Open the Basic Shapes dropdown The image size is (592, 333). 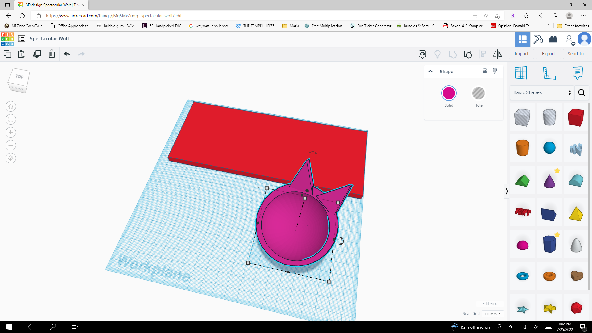pos(541,92)
